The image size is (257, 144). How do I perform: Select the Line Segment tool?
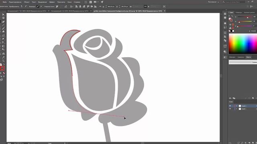[x=3, y=25]
